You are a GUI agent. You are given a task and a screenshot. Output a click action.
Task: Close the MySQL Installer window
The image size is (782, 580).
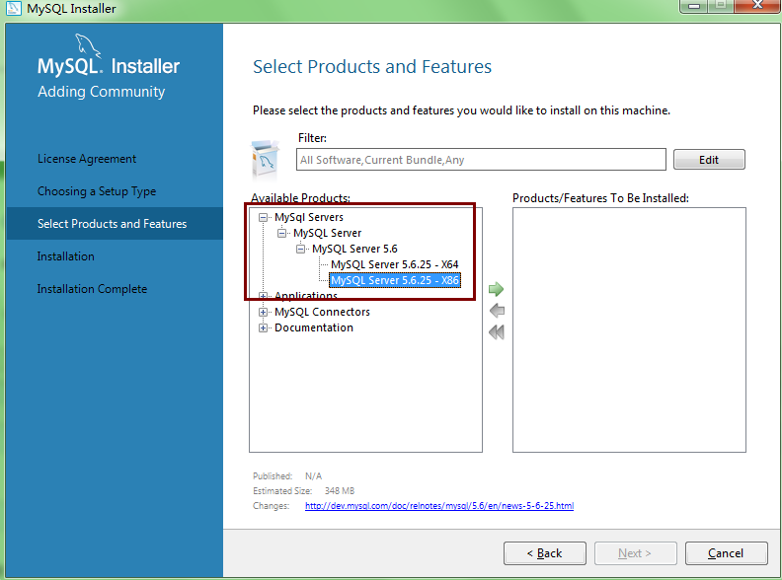757,5
